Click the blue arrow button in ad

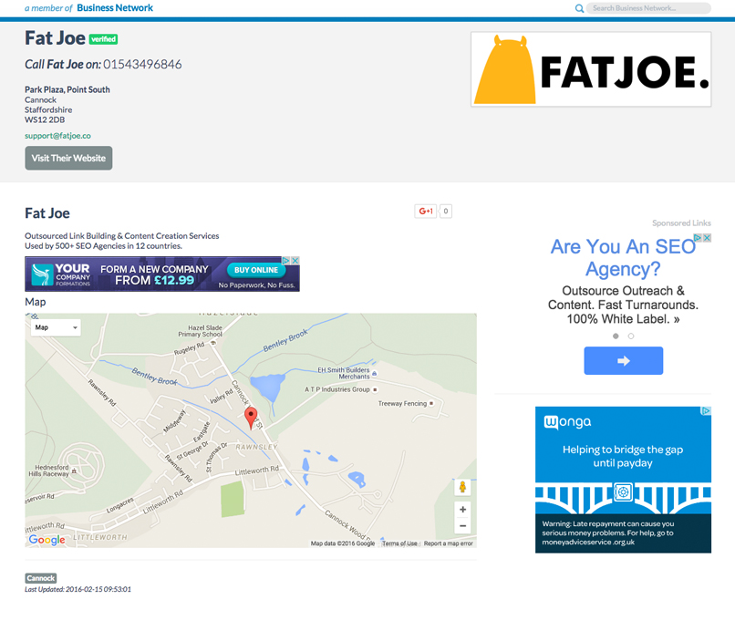624,360
